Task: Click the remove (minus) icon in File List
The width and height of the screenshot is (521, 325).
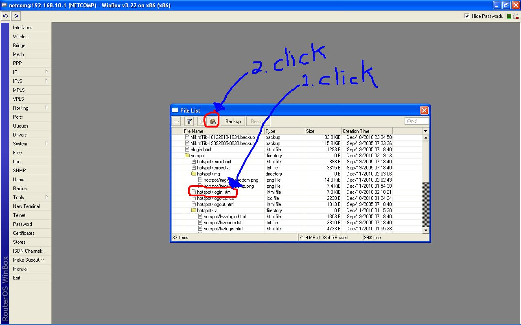Action: click(177, 121)
